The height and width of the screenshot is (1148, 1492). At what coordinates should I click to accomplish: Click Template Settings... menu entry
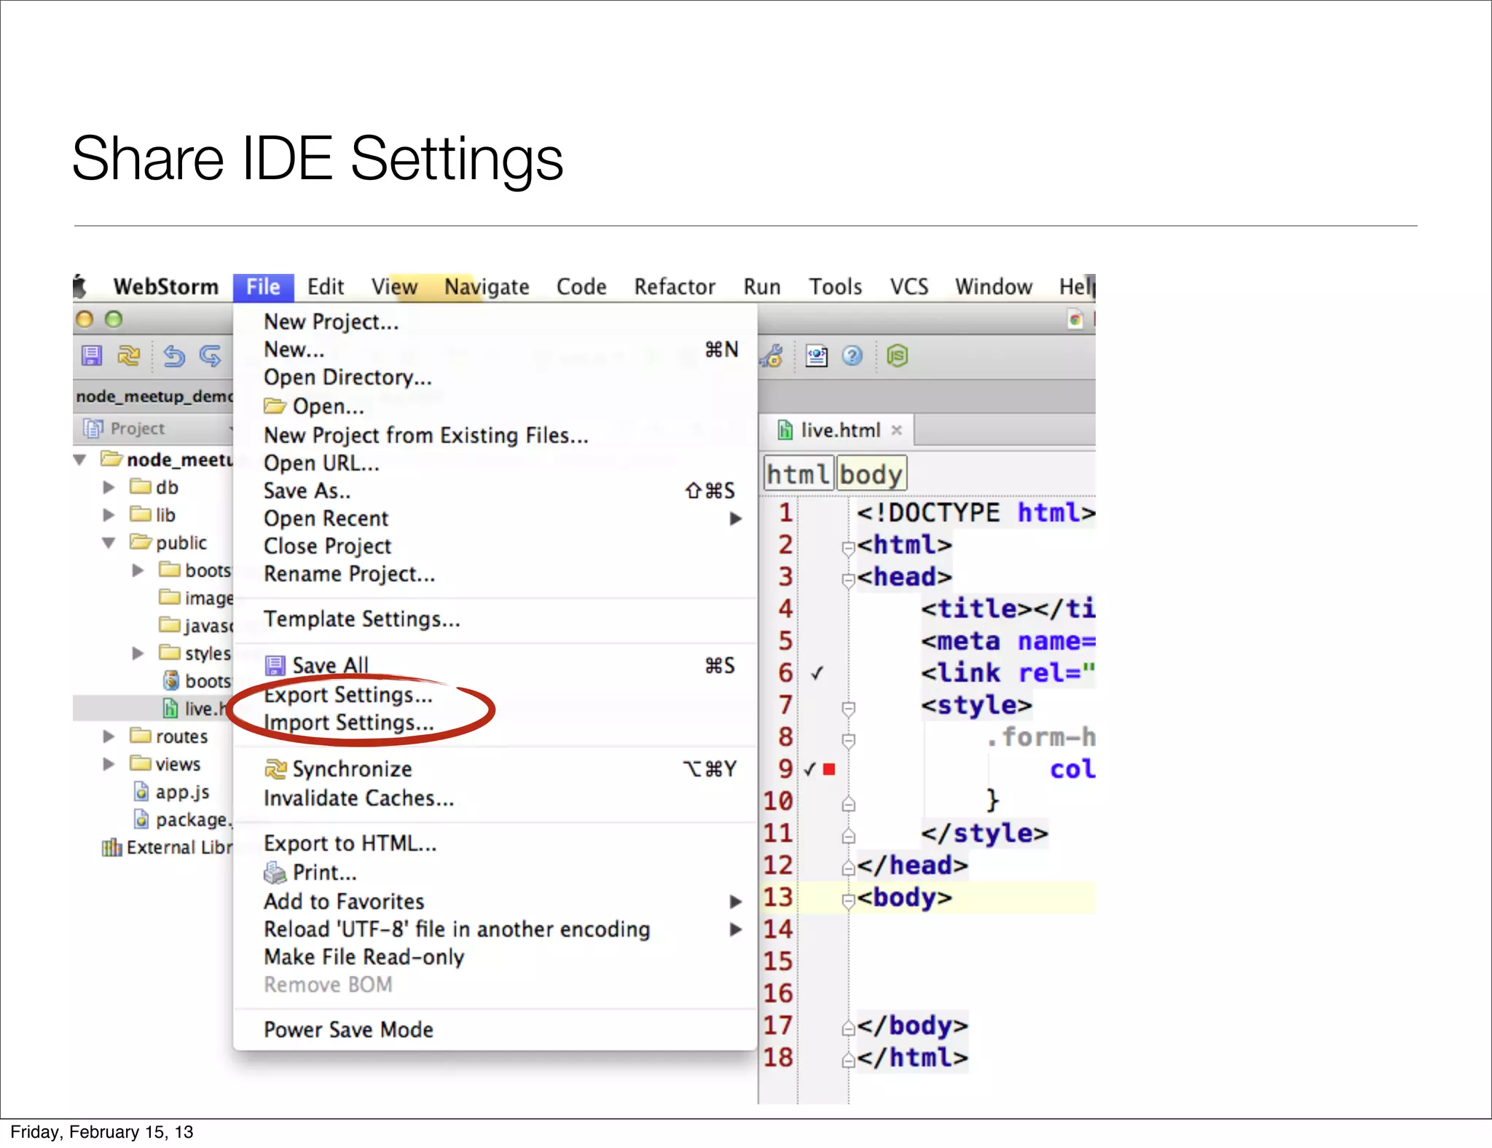pyautogui.click(x=495, y=619)
